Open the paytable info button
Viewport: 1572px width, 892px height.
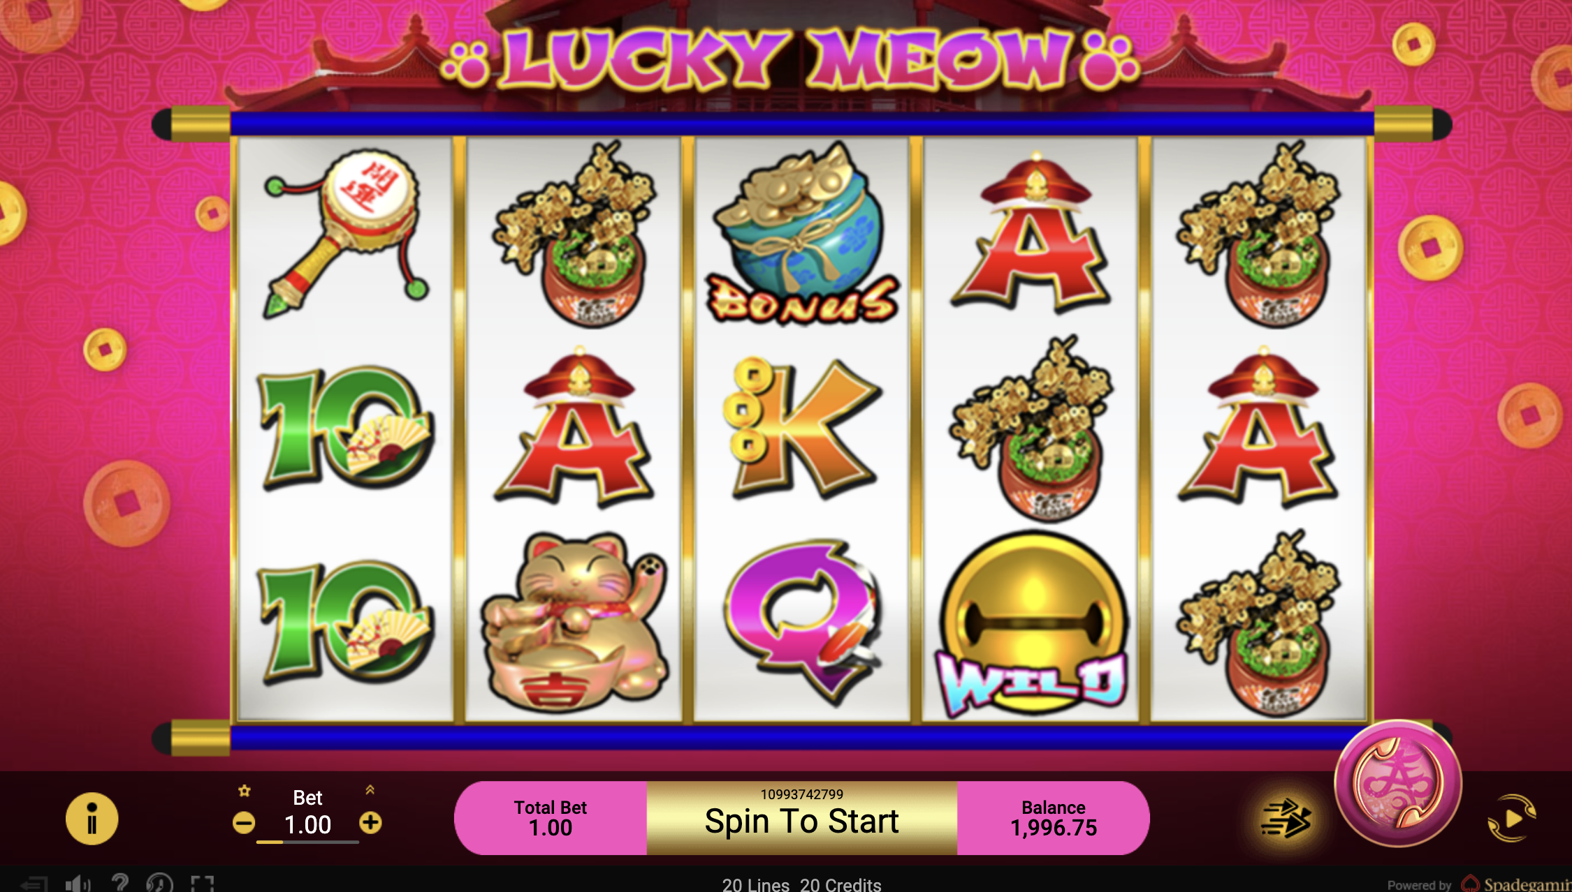pos(92,819)
